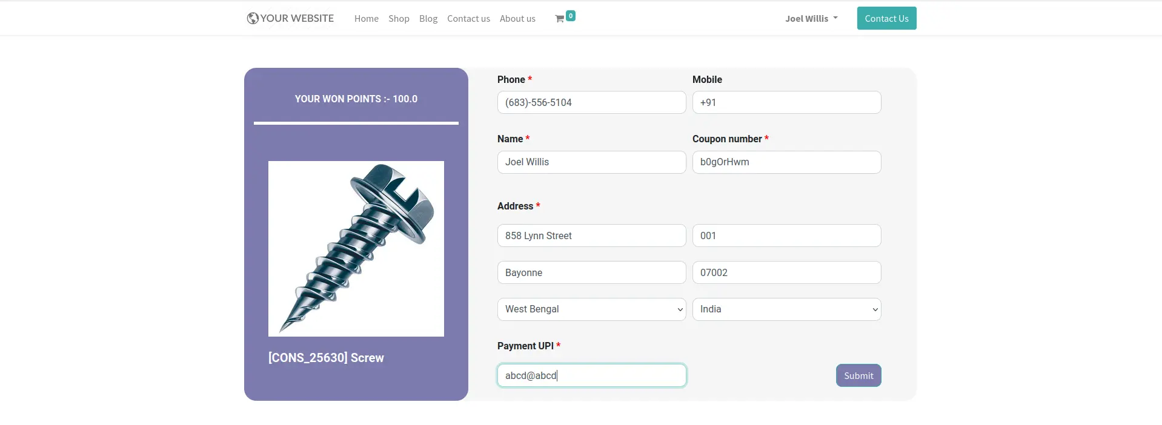Click the 07002 zip code field
This screenshot has height=425, width=1162.
pos(786,272)
